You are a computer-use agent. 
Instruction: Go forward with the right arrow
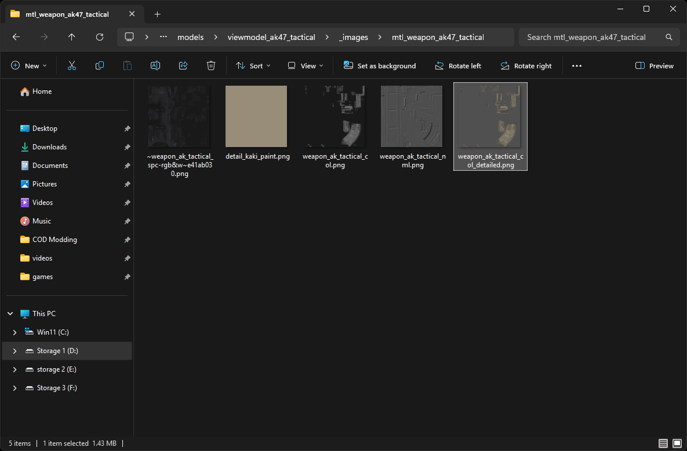[x=44, y=37]
